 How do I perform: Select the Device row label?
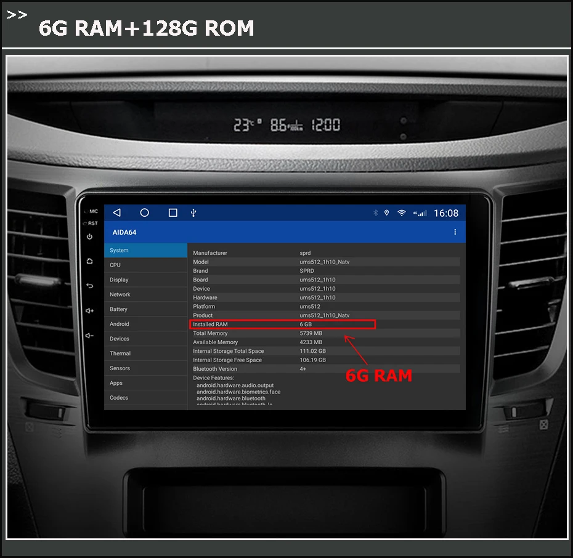(x=201, y=288)
